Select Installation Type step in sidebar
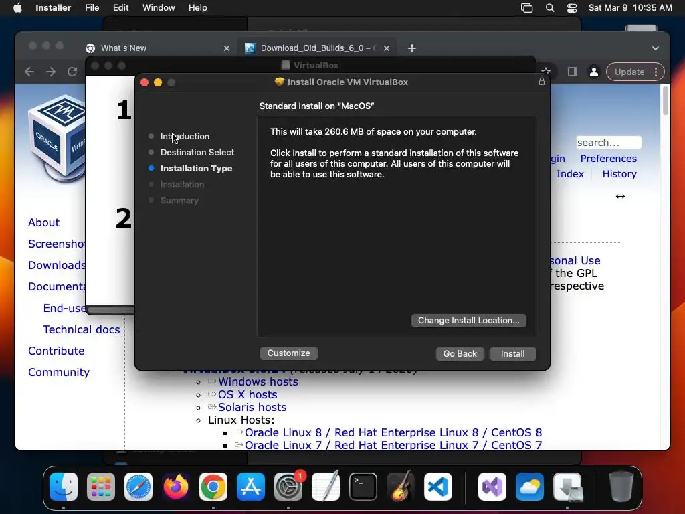Image resolution: width=685 pixels, height=514 pixels. [196, 168]
